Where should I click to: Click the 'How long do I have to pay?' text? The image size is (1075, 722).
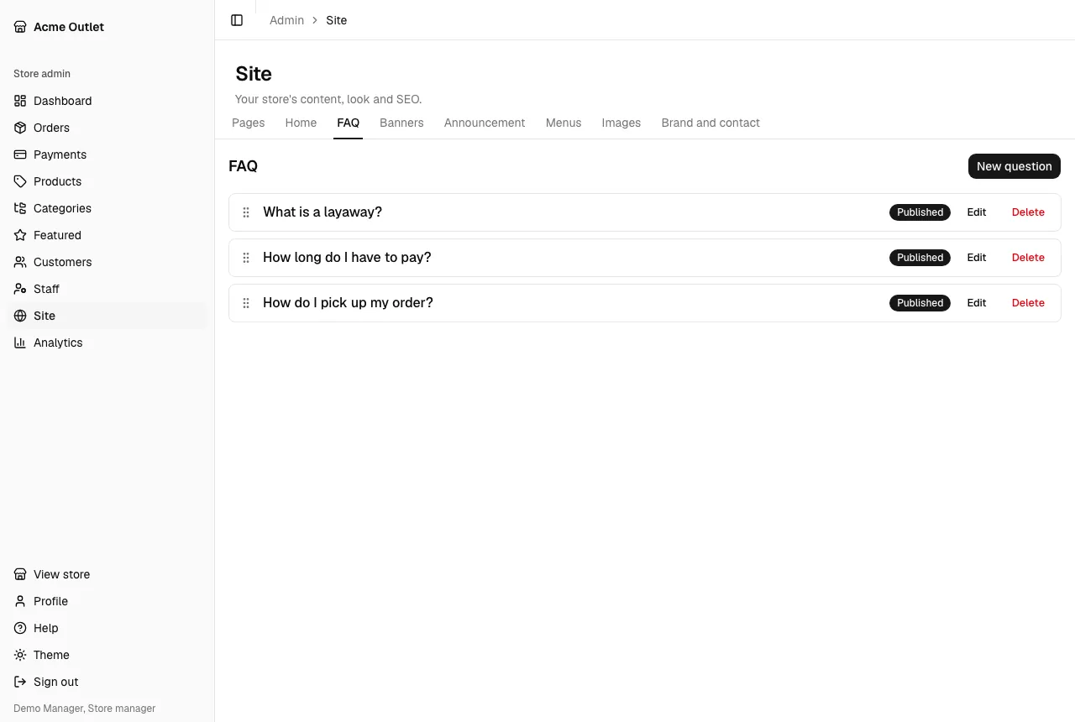tap(347, 258)
